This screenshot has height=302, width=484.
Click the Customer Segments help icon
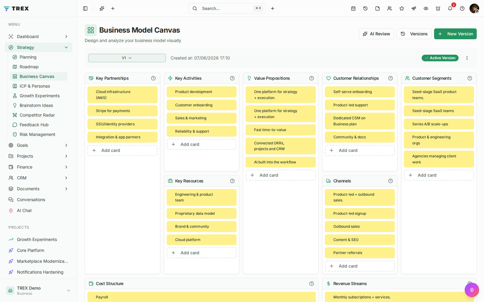click(x=470, y=78)
